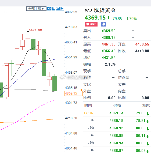Click the 外盘 label
The image size is (151, 154).
coord(87,91)
